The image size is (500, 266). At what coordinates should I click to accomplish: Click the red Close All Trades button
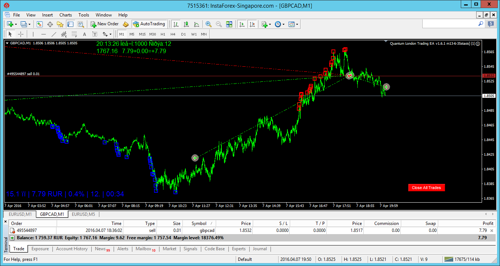426,188
